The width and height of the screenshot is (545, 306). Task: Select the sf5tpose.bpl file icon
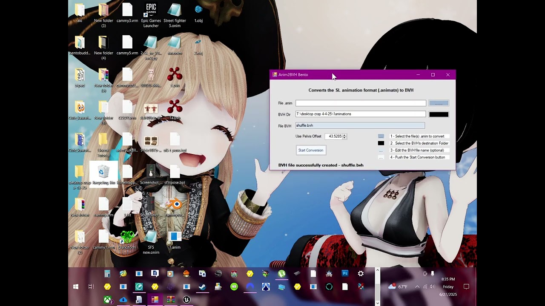tap(175, 175)
